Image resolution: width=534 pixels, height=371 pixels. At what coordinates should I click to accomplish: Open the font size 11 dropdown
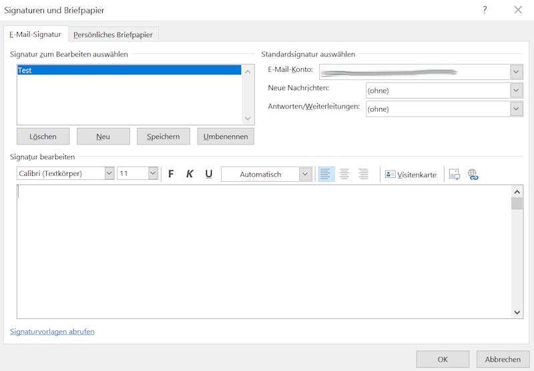[153, 173]
